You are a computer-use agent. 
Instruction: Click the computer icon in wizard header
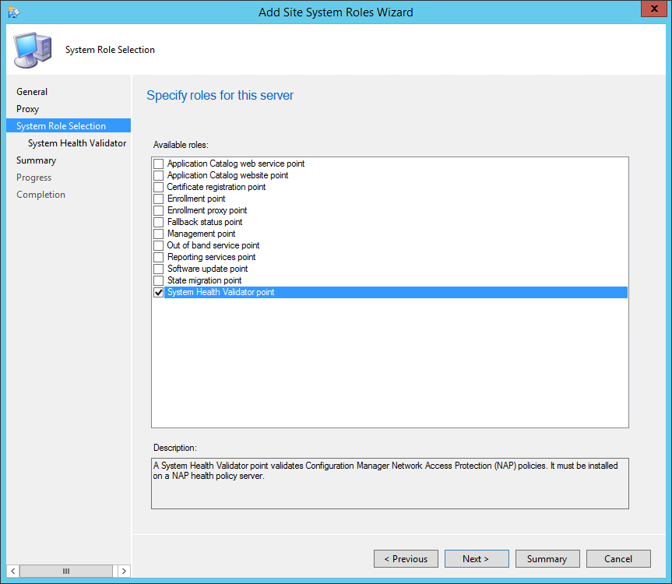pos(33,50)
